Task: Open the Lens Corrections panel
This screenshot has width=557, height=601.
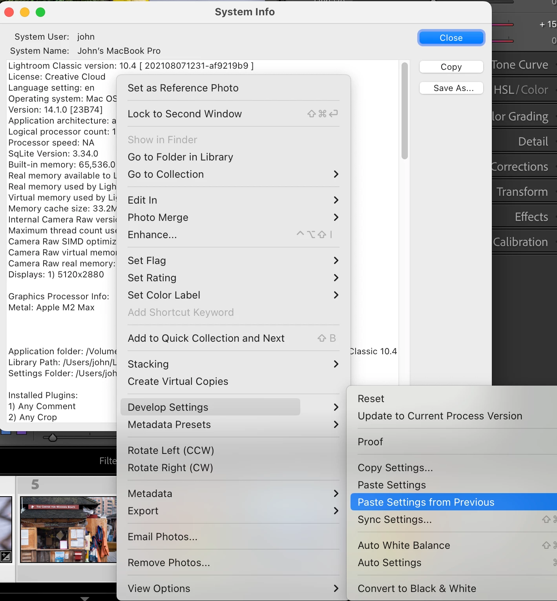Action: point(524,167)
